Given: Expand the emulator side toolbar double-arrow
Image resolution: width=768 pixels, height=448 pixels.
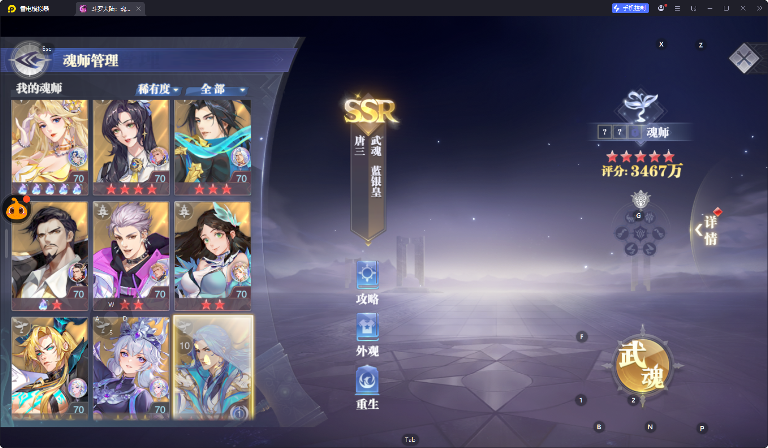Looking at the screenshot, I should coord(759,8).
